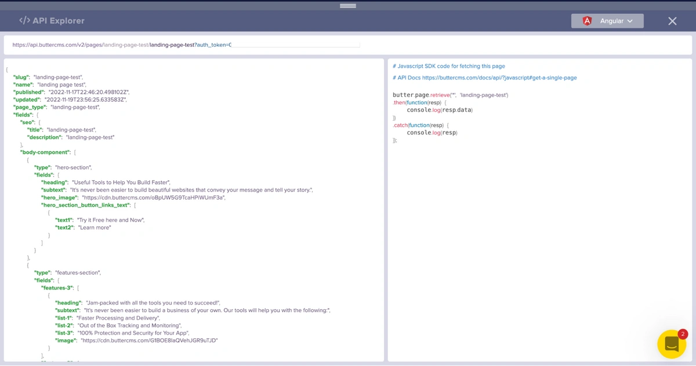Grab the drawer drag handle at top
The height and width of the screenshot is (366, 696).
click(348, 5)
